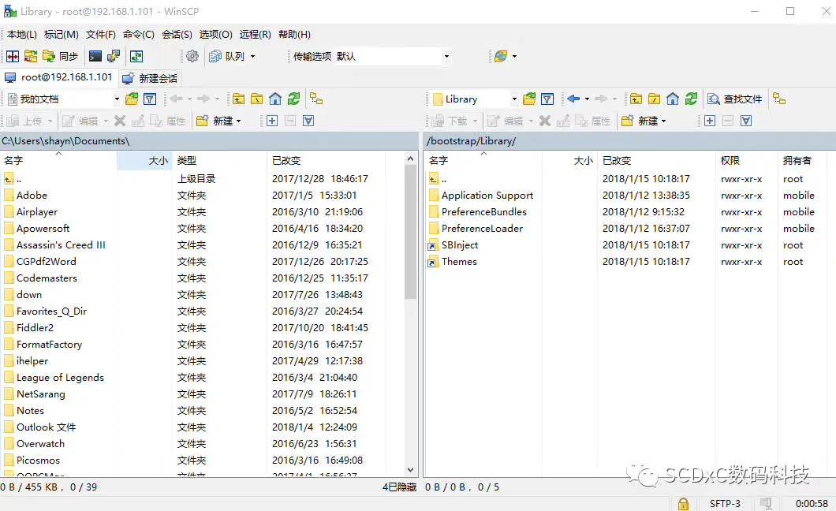Click the globe icon in the main toolbar
This screenshot has height=511, width=836.
click(501, 56)
